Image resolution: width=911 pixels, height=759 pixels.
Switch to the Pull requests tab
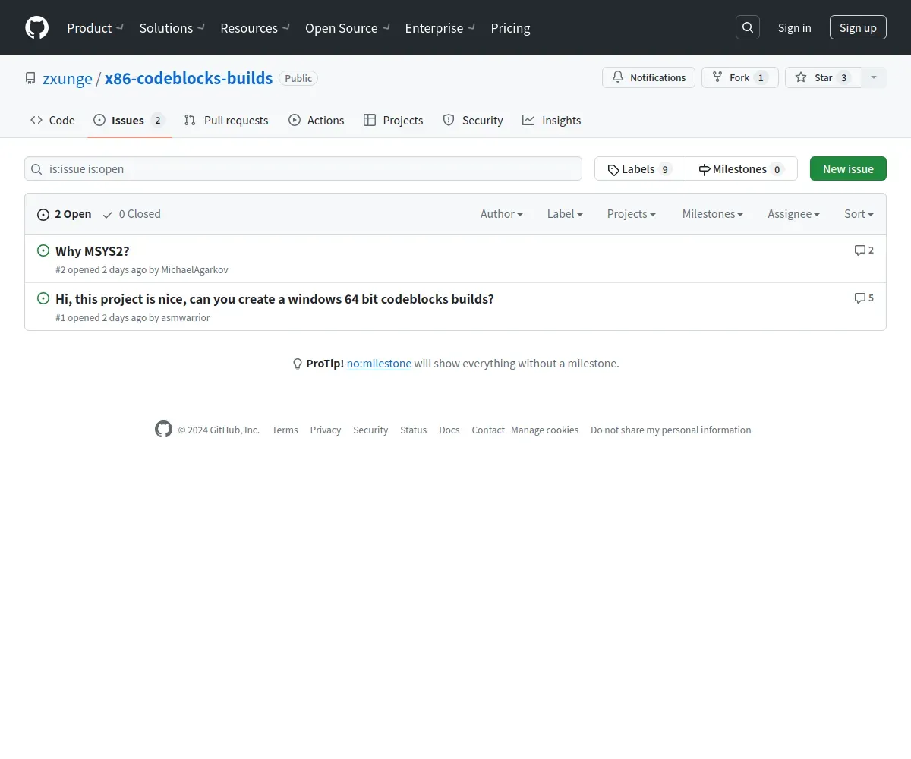tap(226, 120)
